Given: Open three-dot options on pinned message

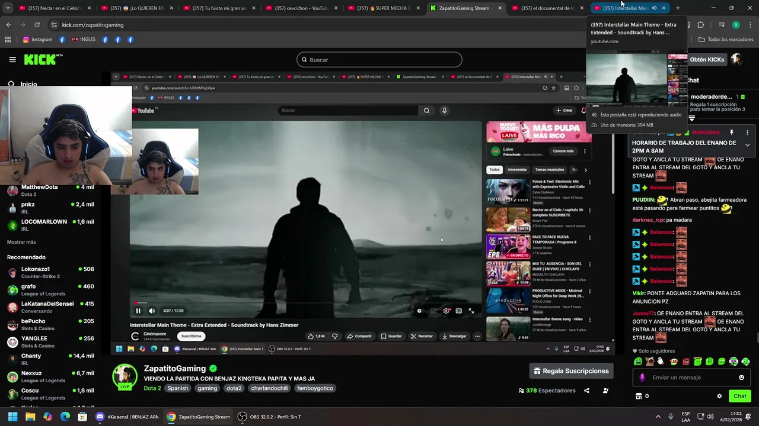Looking at the screenshot, I should pos(747,133).
